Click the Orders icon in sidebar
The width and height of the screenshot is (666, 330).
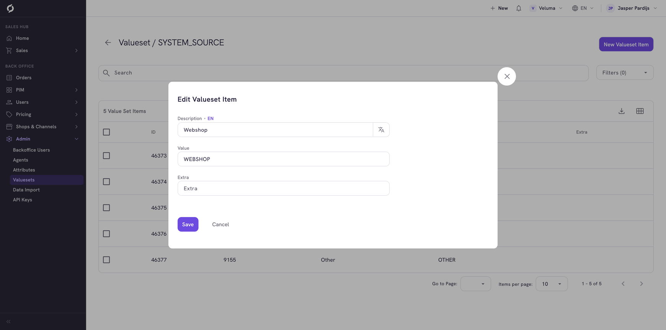click(x=9, y=78)
